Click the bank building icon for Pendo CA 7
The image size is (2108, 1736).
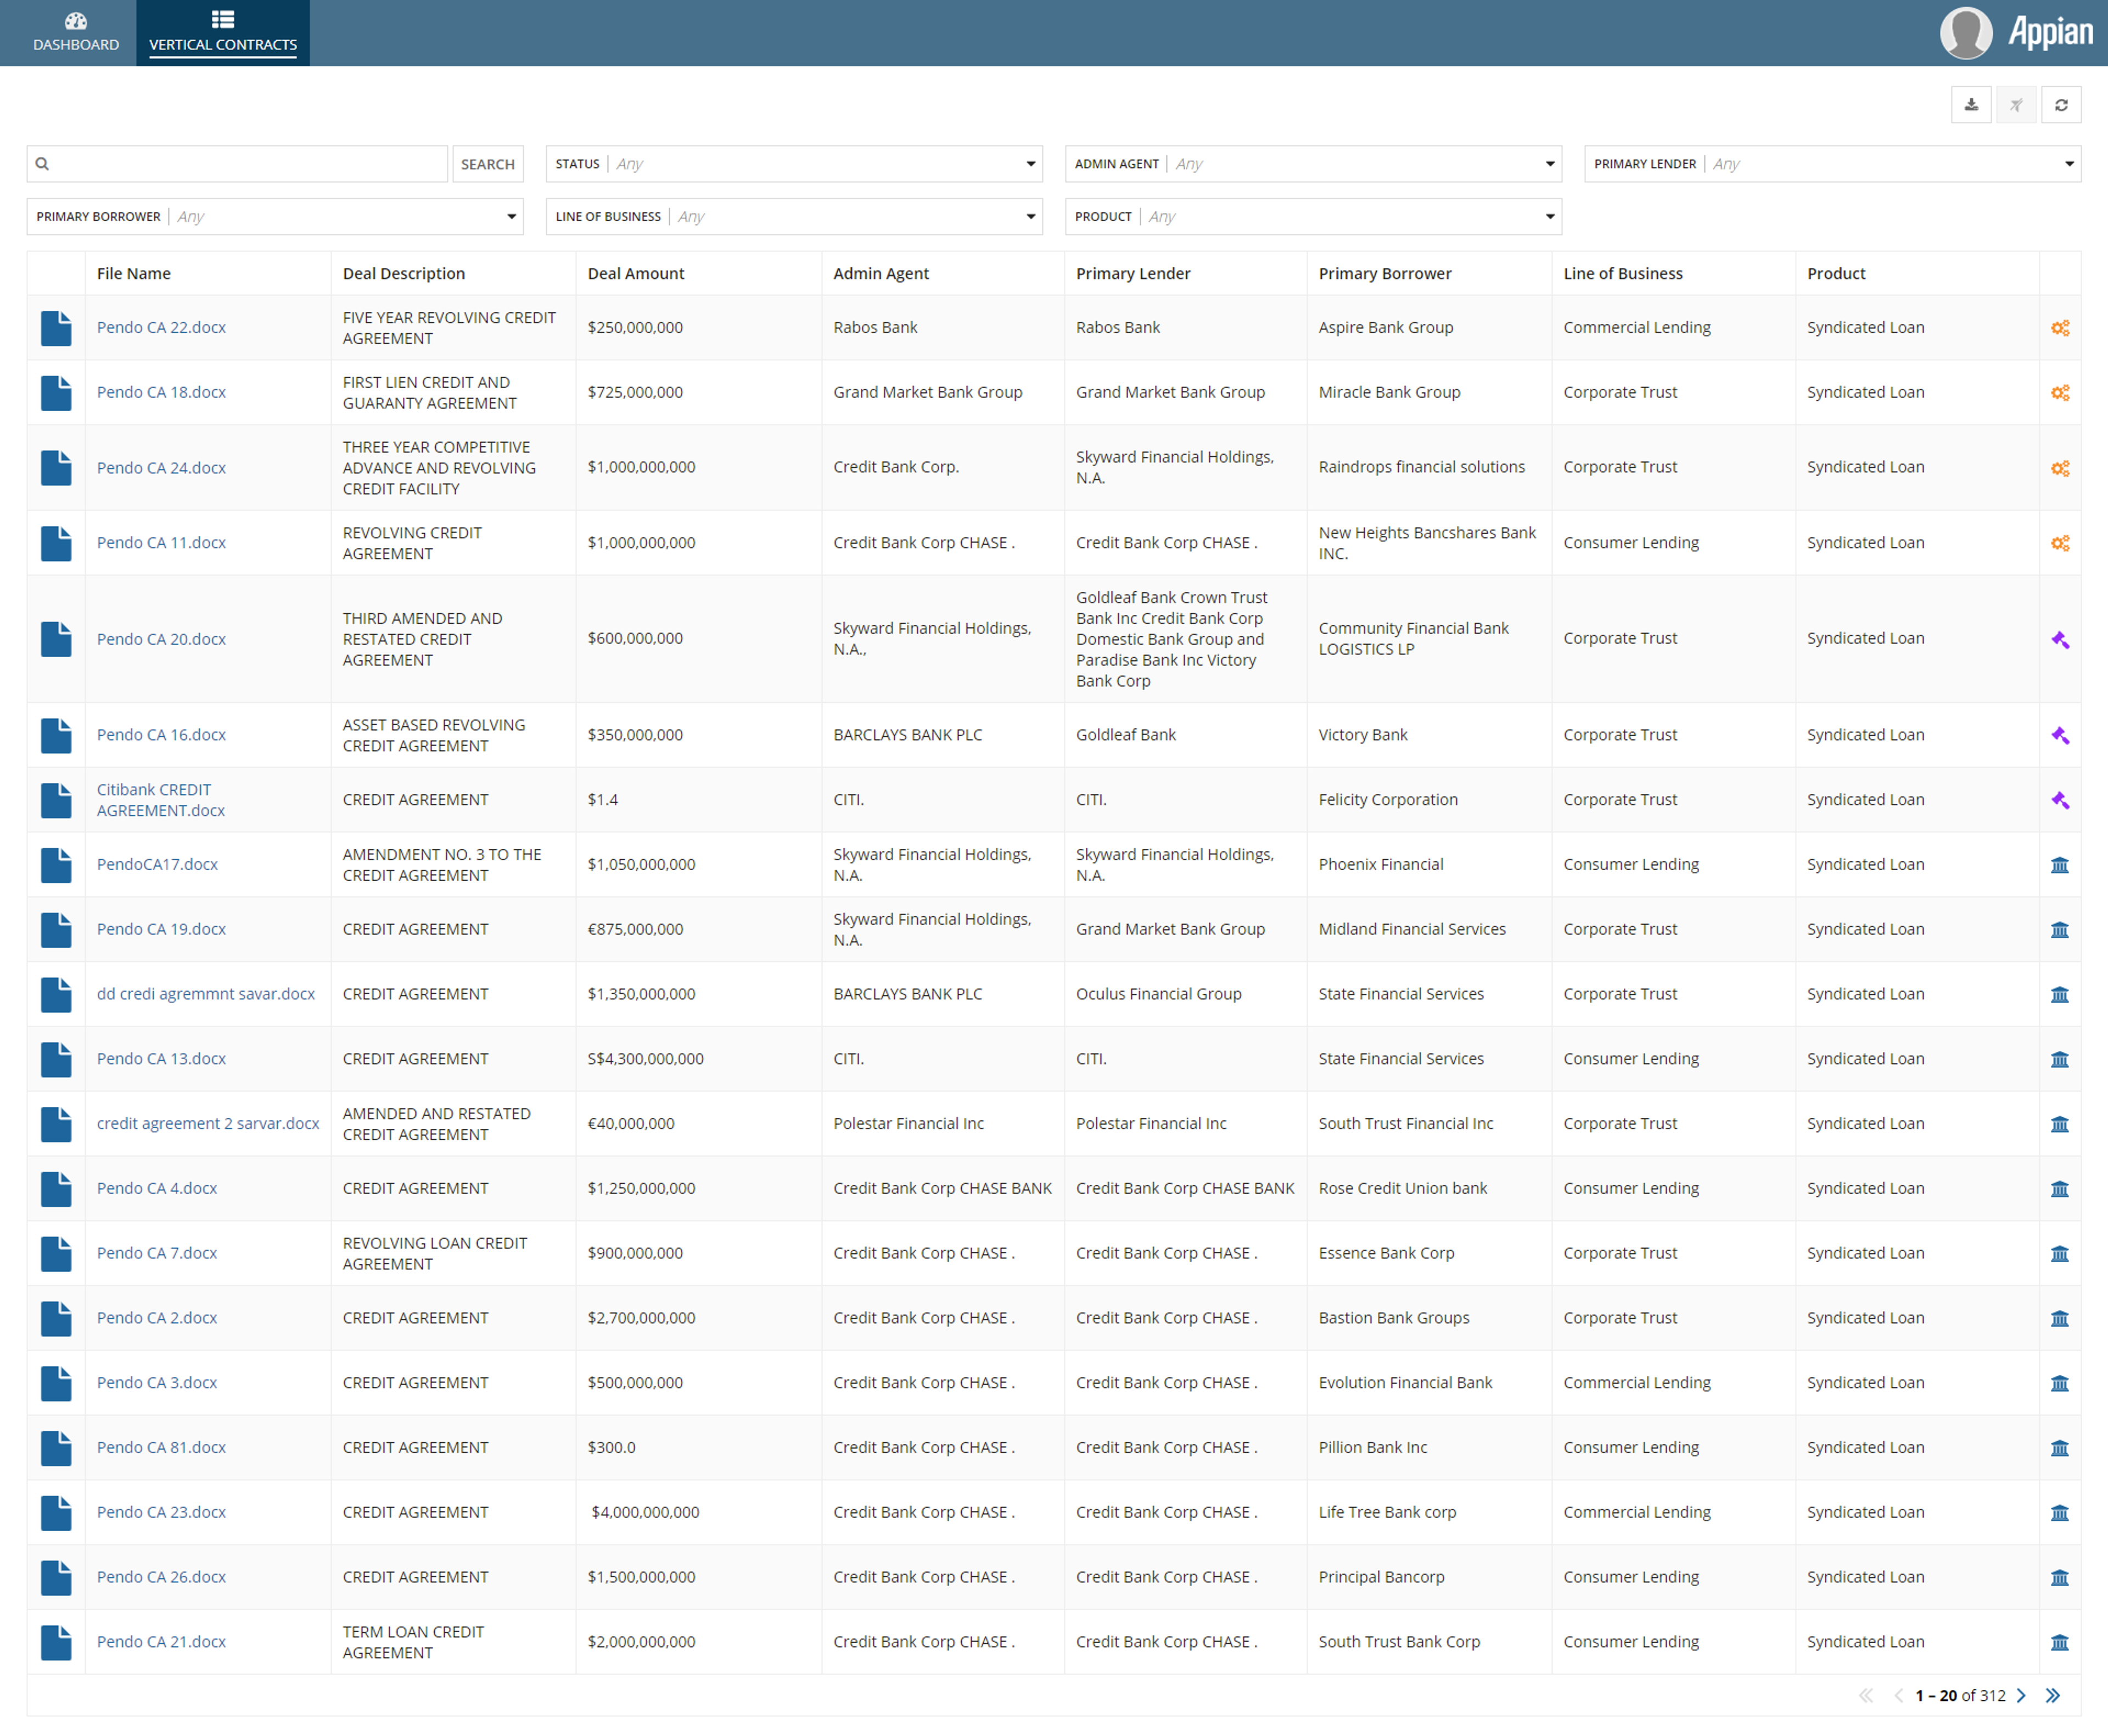pos(2060,1254)
